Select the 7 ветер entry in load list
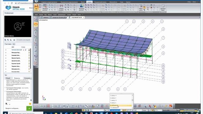203x114 pixels. (121, 100)
